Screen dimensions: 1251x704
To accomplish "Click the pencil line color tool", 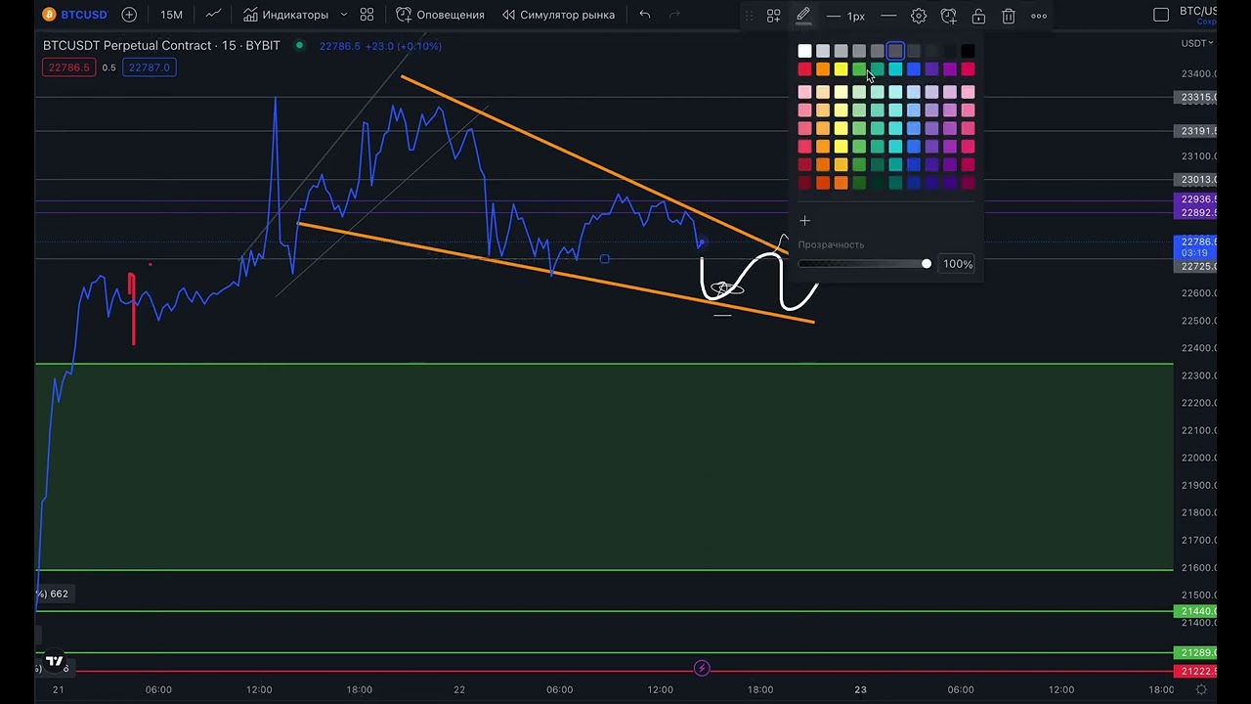I will tap(802, 16).
